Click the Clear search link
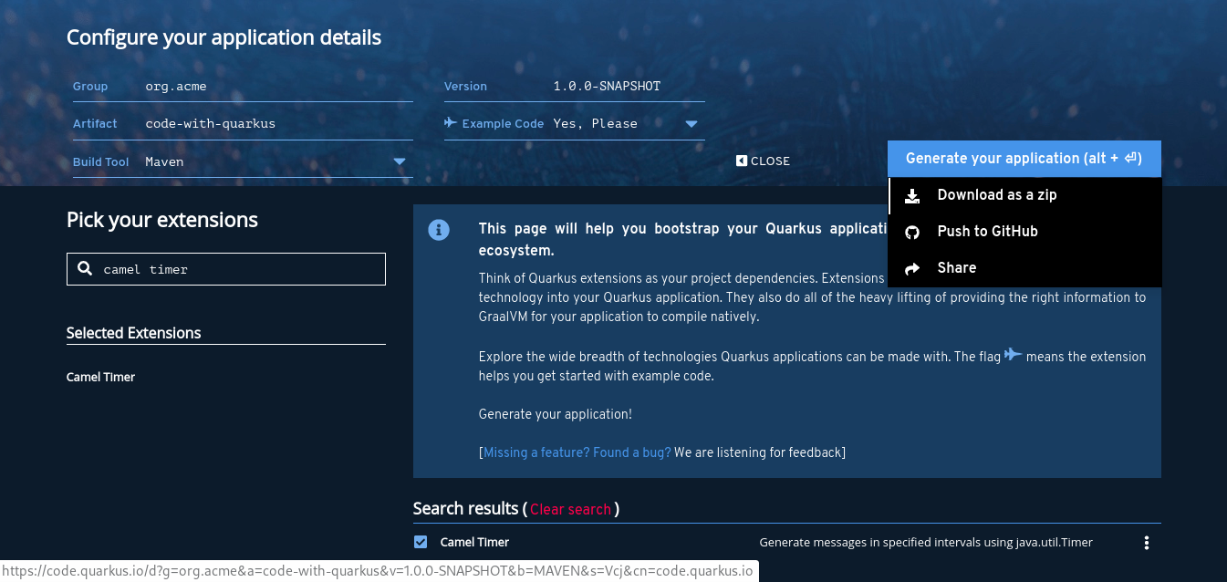1227x582 pixels. [570, 509]
